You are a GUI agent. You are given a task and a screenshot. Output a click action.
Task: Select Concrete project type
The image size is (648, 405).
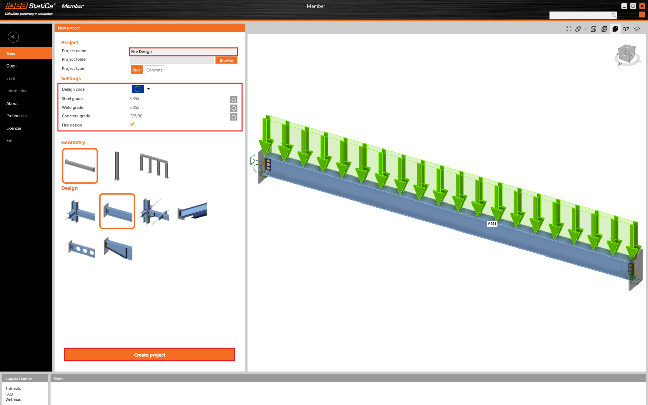(x=154, y=70)
